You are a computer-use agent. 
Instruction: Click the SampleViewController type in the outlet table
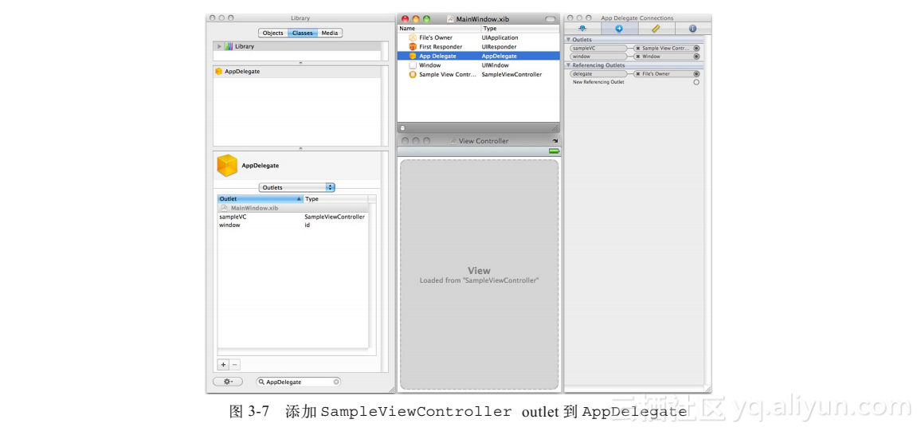click(x=334, y=217)
